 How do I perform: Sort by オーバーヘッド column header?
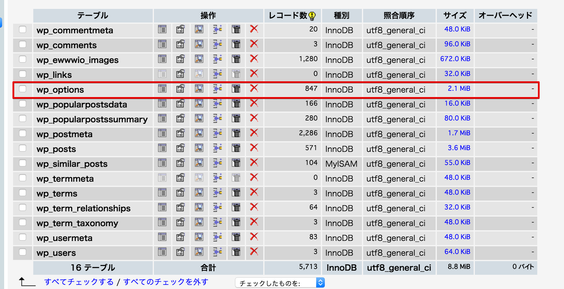click(505, 15)
